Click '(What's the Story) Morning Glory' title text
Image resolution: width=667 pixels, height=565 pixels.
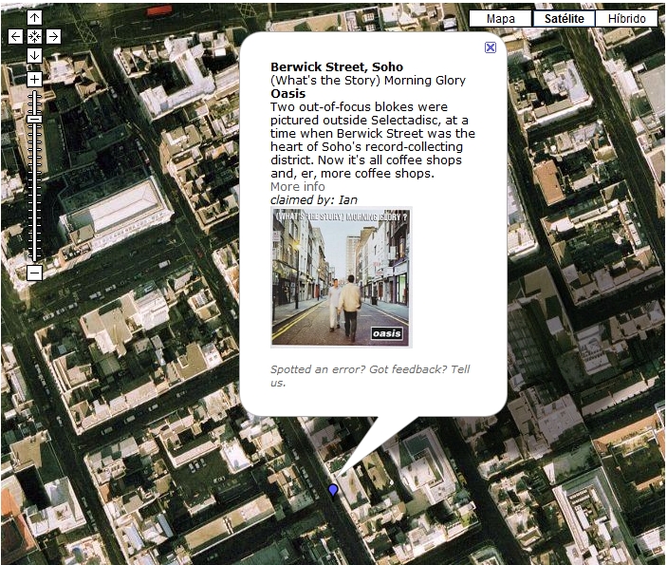tap(368, 80)
